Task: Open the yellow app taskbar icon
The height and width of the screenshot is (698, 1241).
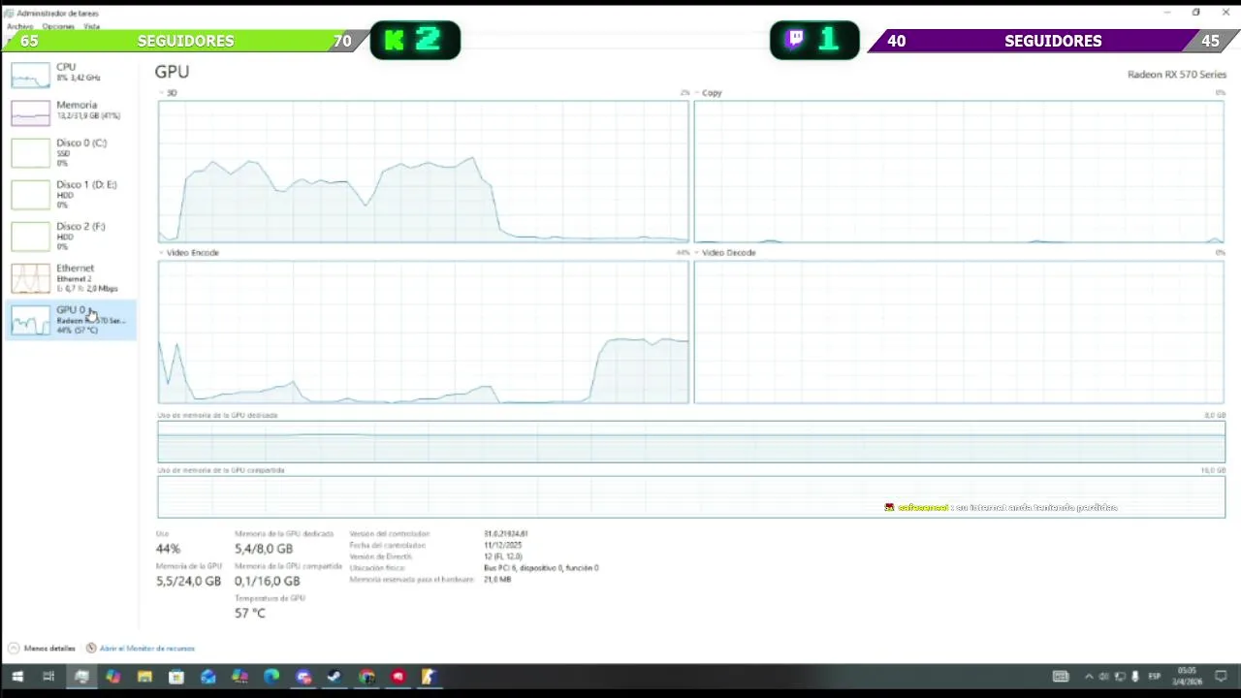Action: tap(430, 677)
